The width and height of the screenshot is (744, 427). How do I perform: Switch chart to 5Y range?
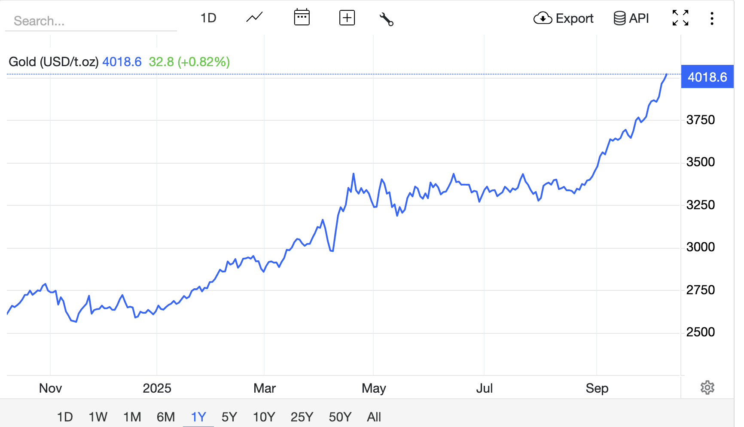coord(229,417)
